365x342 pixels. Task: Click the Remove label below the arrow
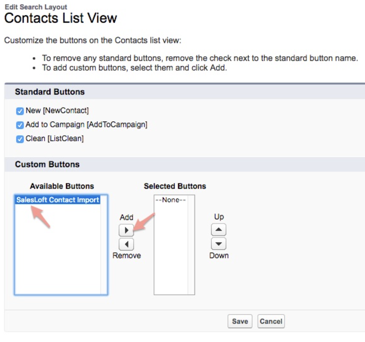coord(127,256)
